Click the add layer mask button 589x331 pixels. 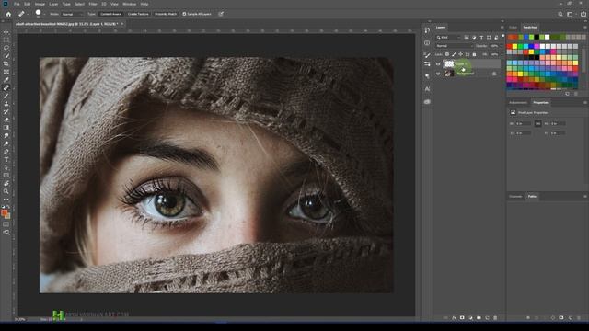point(462,317)
